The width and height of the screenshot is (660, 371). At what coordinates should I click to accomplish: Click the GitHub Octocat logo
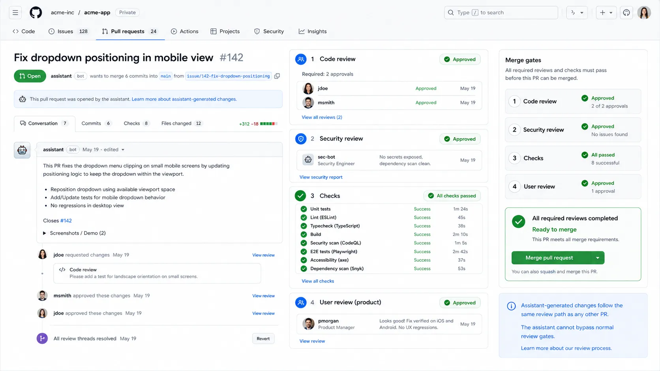[36, 13]
